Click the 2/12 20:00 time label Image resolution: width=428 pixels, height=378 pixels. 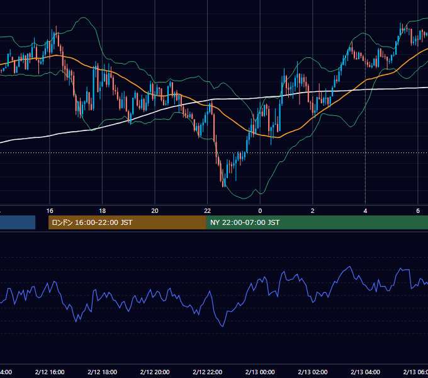155,372
